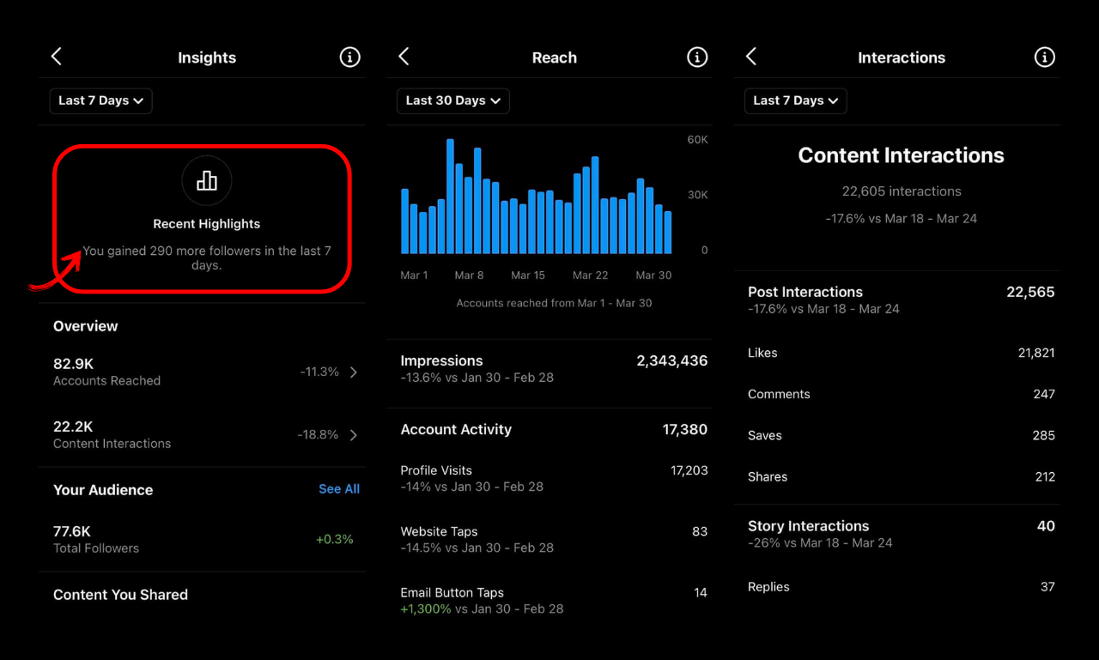Open Last 30 Days dropdown on Reach

click(452, 100)
